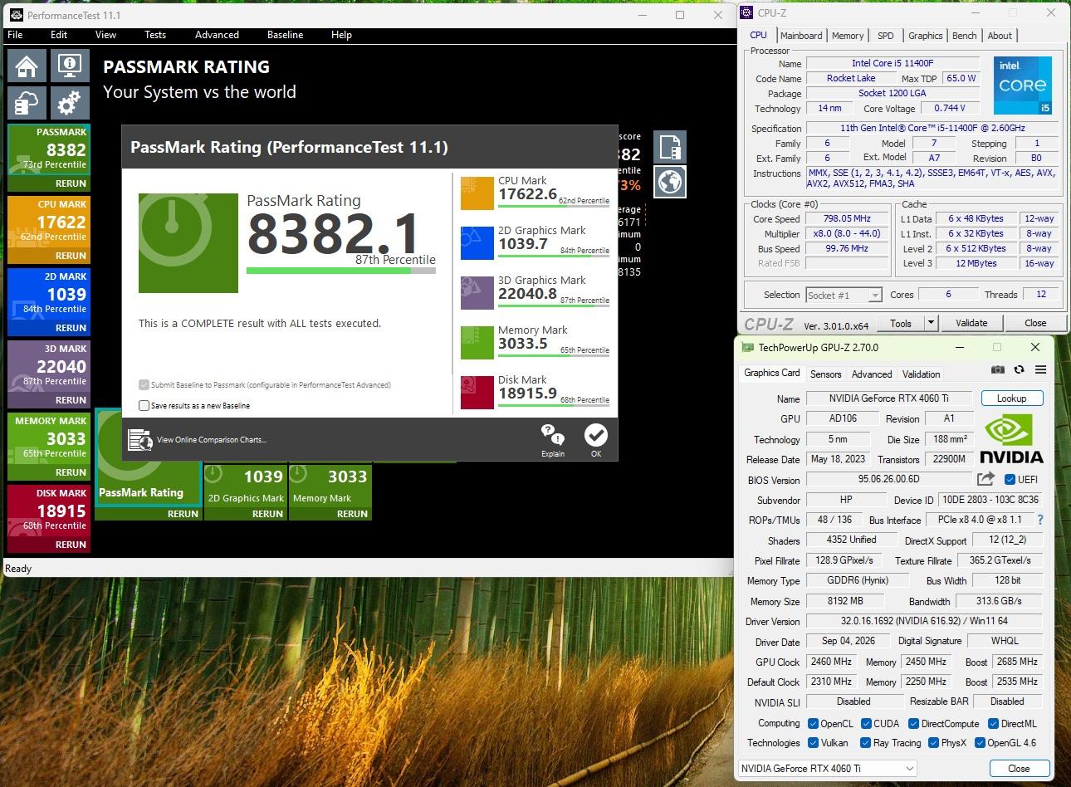Click the globe online results icon
Viewport: 1071px width, 787px height.
[669, 182]
